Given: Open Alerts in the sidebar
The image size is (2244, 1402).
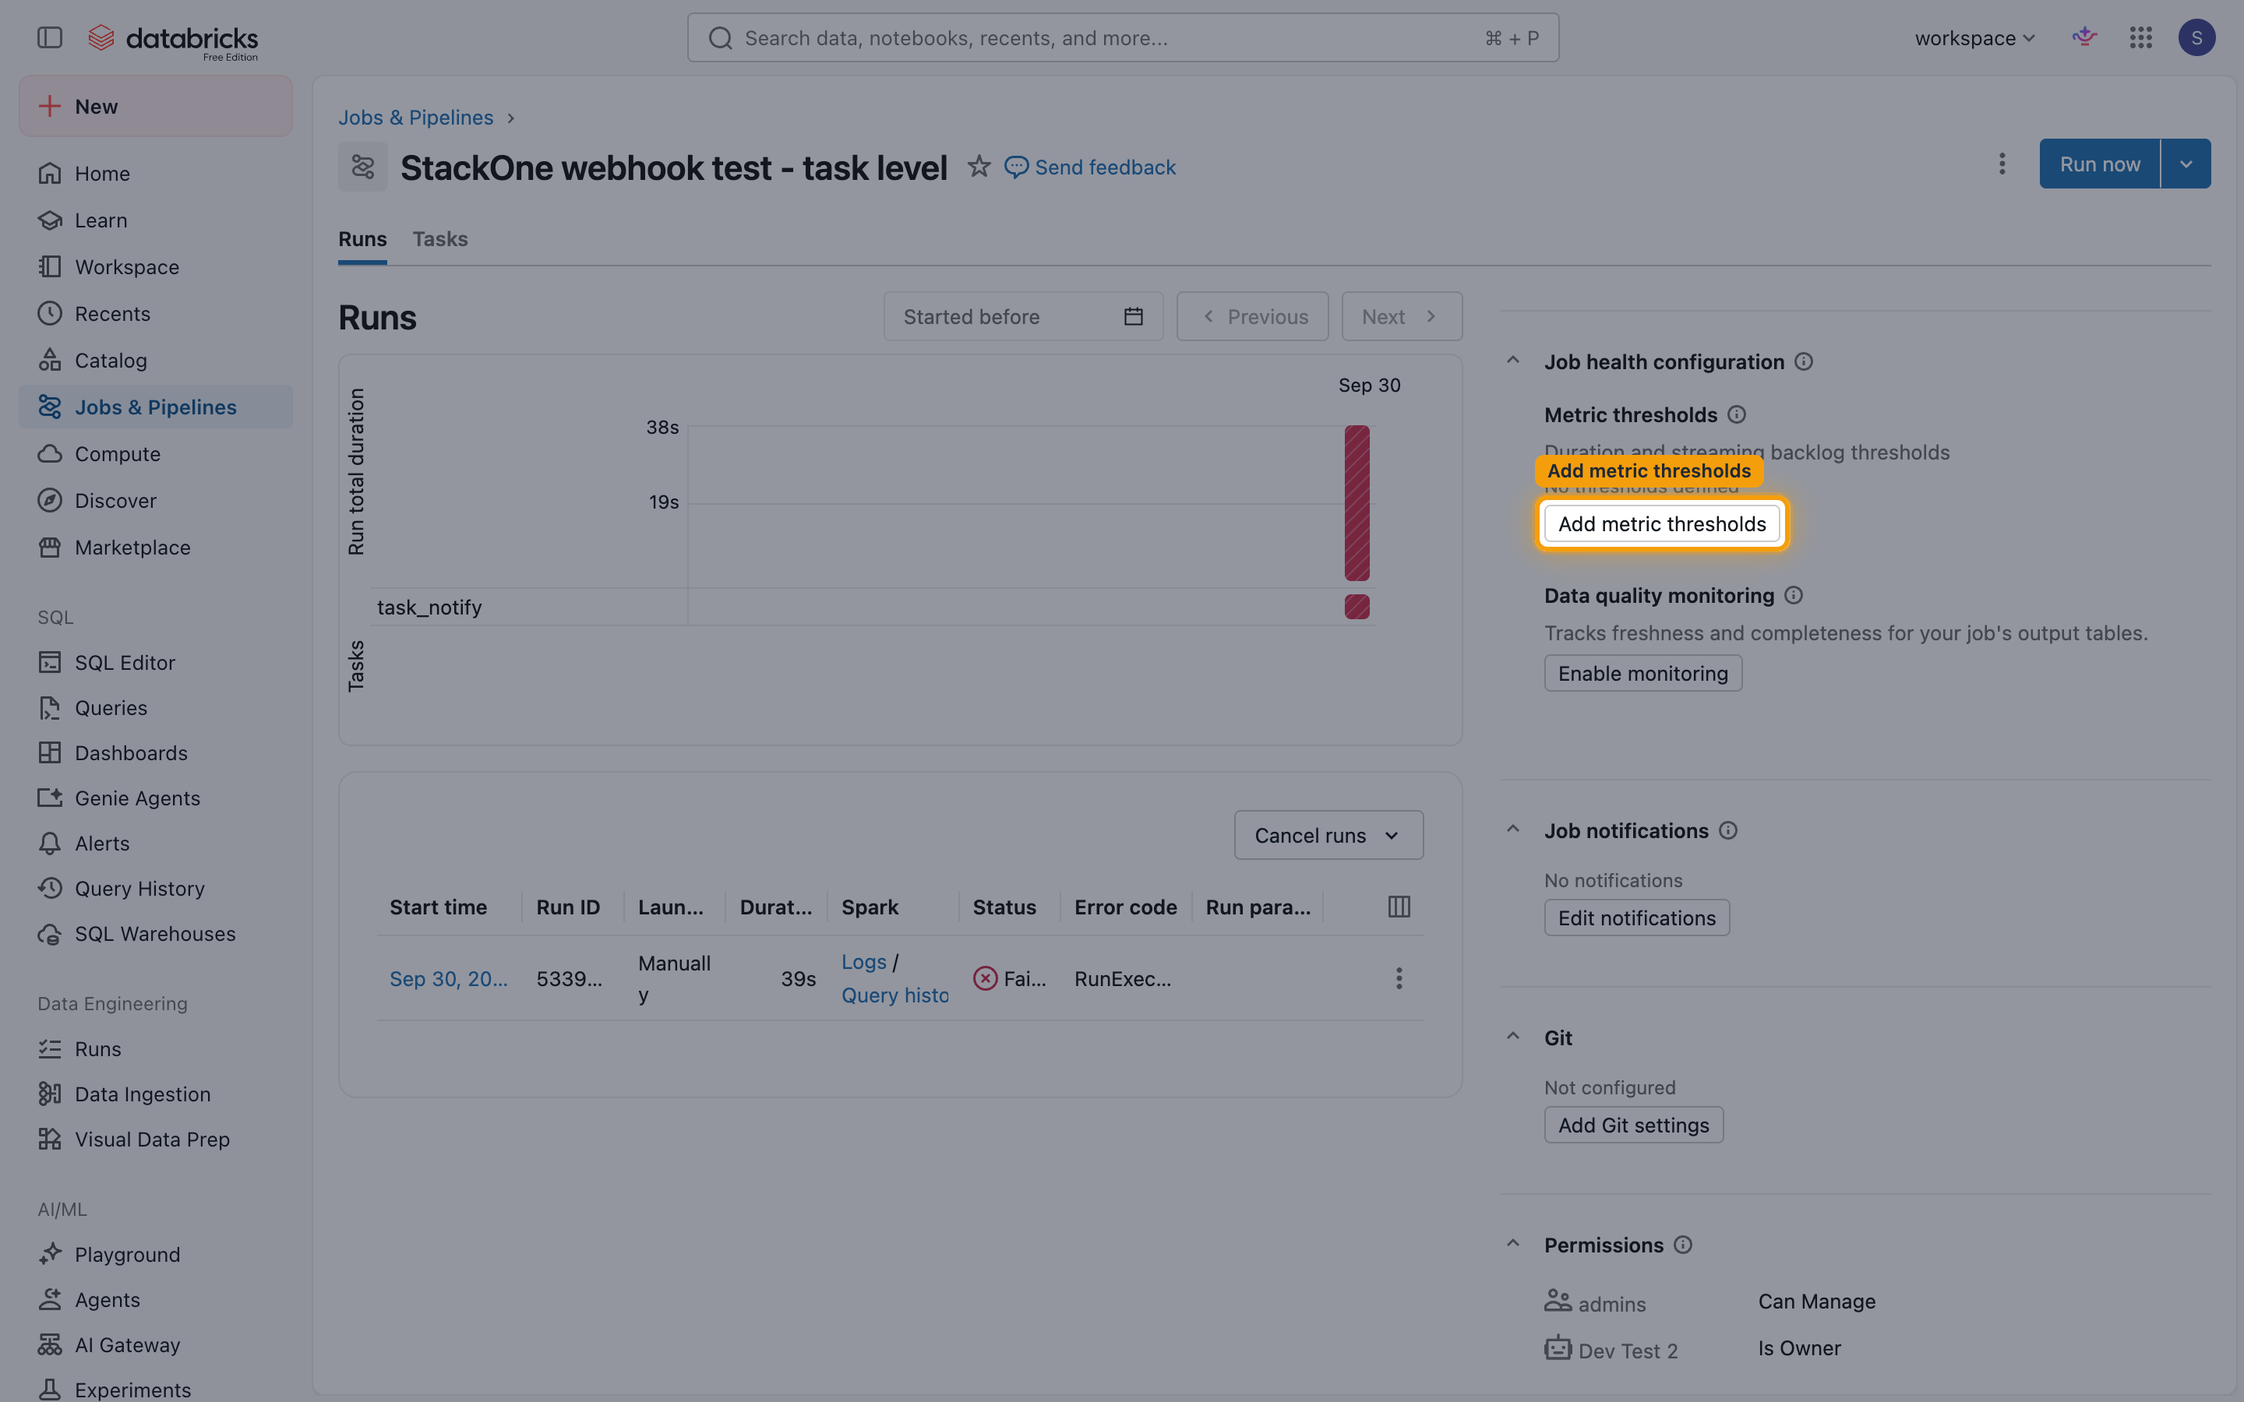Looking at the screenshot, I should coord(156,843).
